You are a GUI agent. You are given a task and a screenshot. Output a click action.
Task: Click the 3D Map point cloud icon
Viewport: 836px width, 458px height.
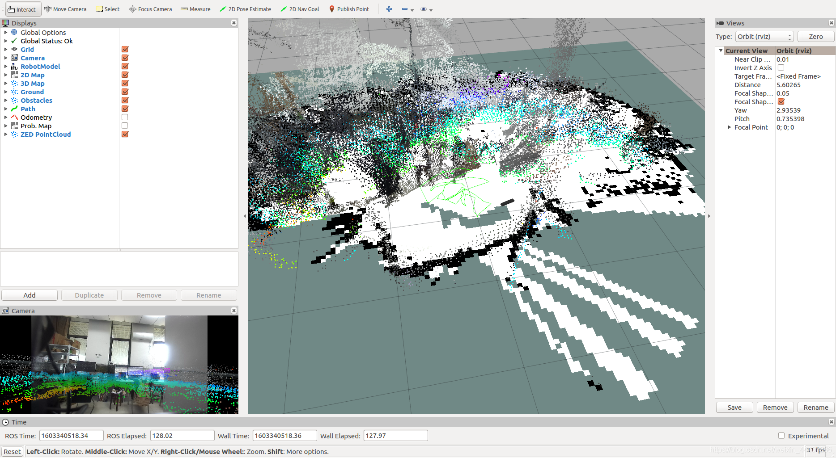(14, 83)
